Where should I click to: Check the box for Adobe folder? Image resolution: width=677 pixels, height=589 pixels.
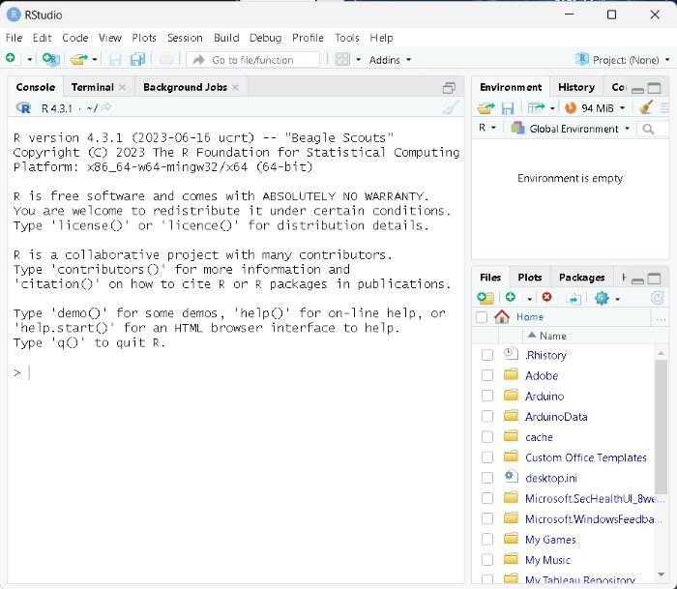(x=487, y=375)
